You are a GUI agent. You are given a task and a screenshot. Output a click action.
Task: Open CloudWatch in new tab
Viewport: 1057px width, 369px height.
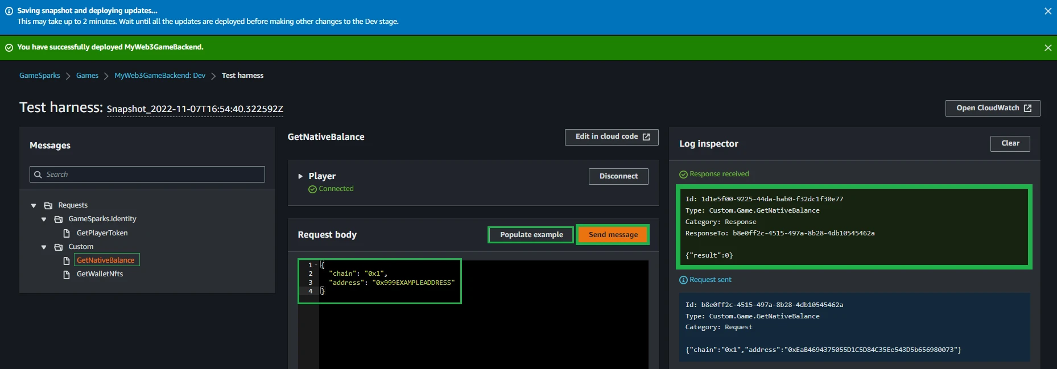point(992,108)
